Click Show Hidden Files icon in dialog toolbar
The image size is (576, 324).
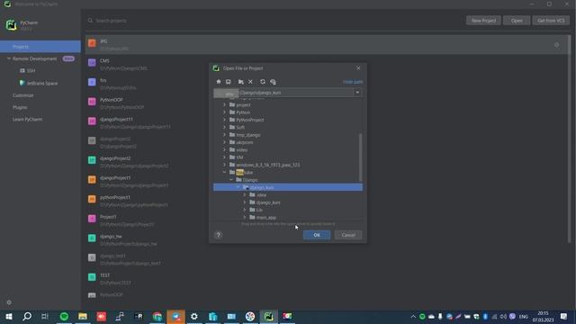273,82
